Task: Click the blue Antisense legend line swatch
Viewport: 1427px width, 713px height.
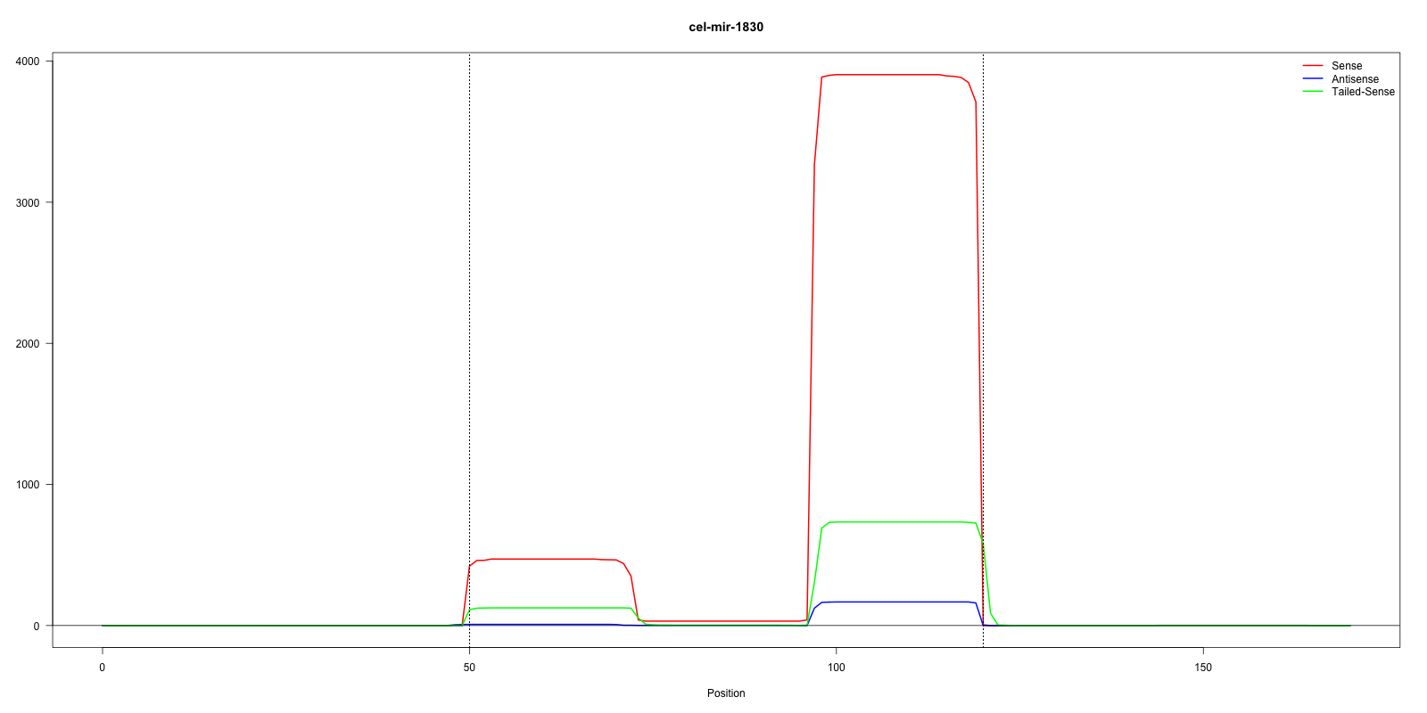Action: tap(1312, 79)
